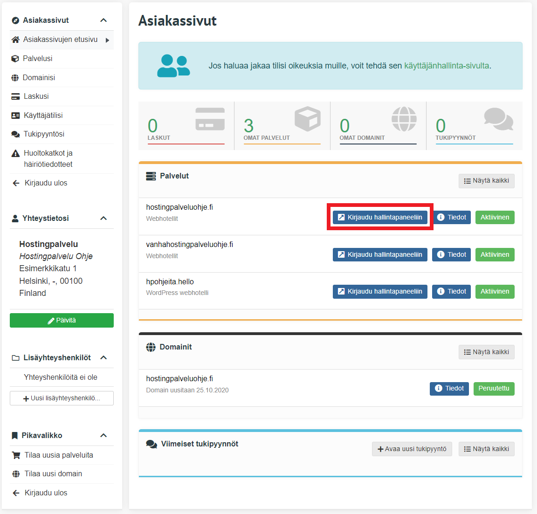The width and height of the screenshot is (537, 514).
Task: Click the globe icon in Omat domainit tile
Action: pyautogui.click(x=404, y=119)
